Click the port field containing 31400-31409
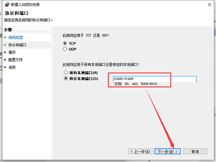Viewport: 216px width, 162px height. [x=155, y=79]
